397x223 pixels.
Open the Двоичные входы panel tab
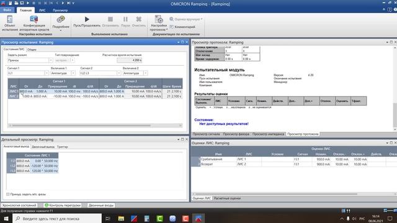[x=101, y=205]
